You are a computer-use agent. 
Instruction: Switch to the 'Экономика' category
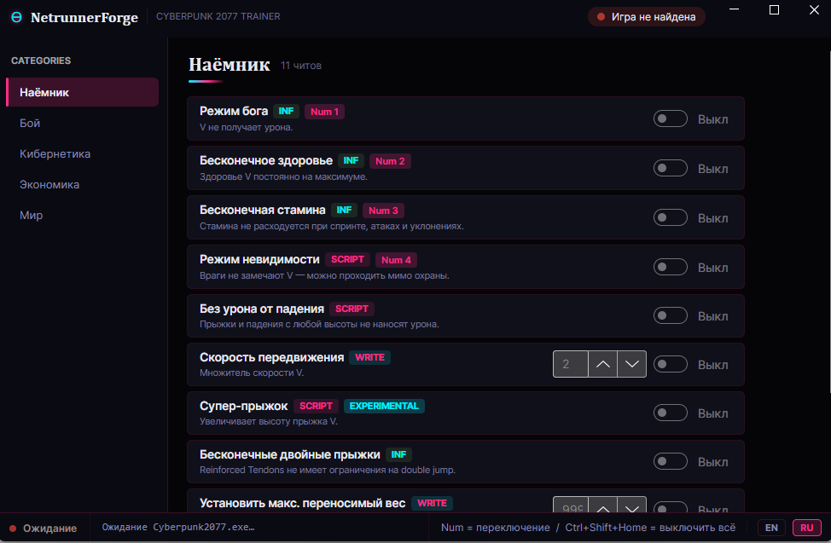point(82,184)
